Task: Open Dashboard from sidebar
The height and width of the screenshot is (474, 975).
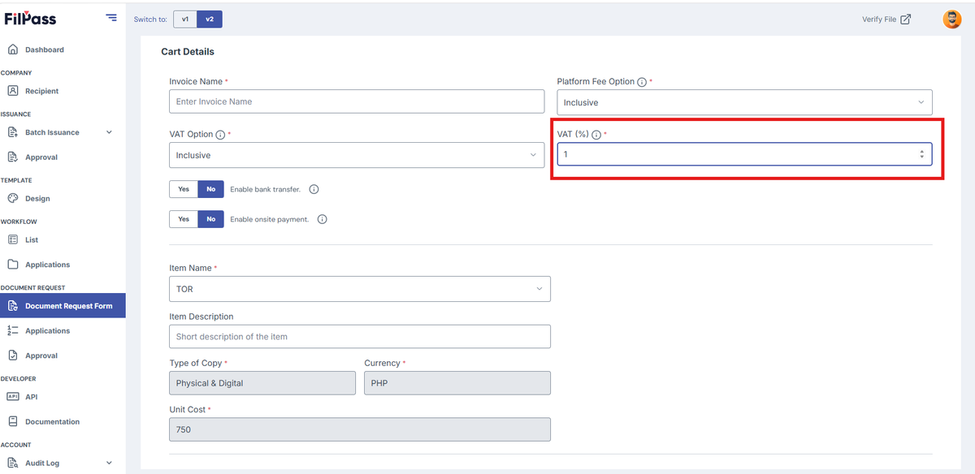Action: [x=45, y=50]
